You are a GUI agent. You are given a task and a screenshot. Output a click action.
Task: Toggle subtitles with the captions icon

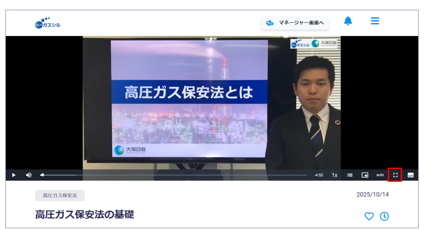410,175
